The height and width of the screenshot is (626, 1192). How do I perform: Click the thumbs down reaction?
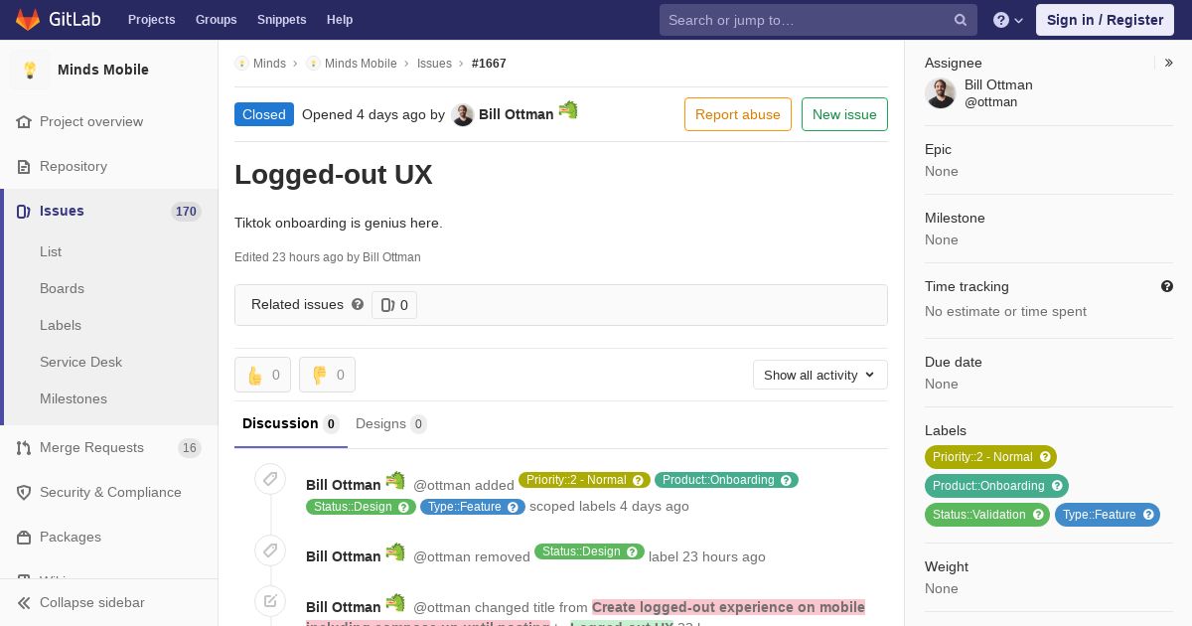click(327, 375)
